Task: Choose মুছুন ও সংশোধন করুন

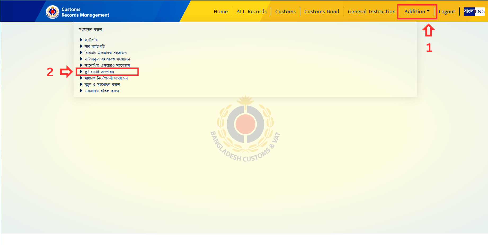Action: [102, 84]
